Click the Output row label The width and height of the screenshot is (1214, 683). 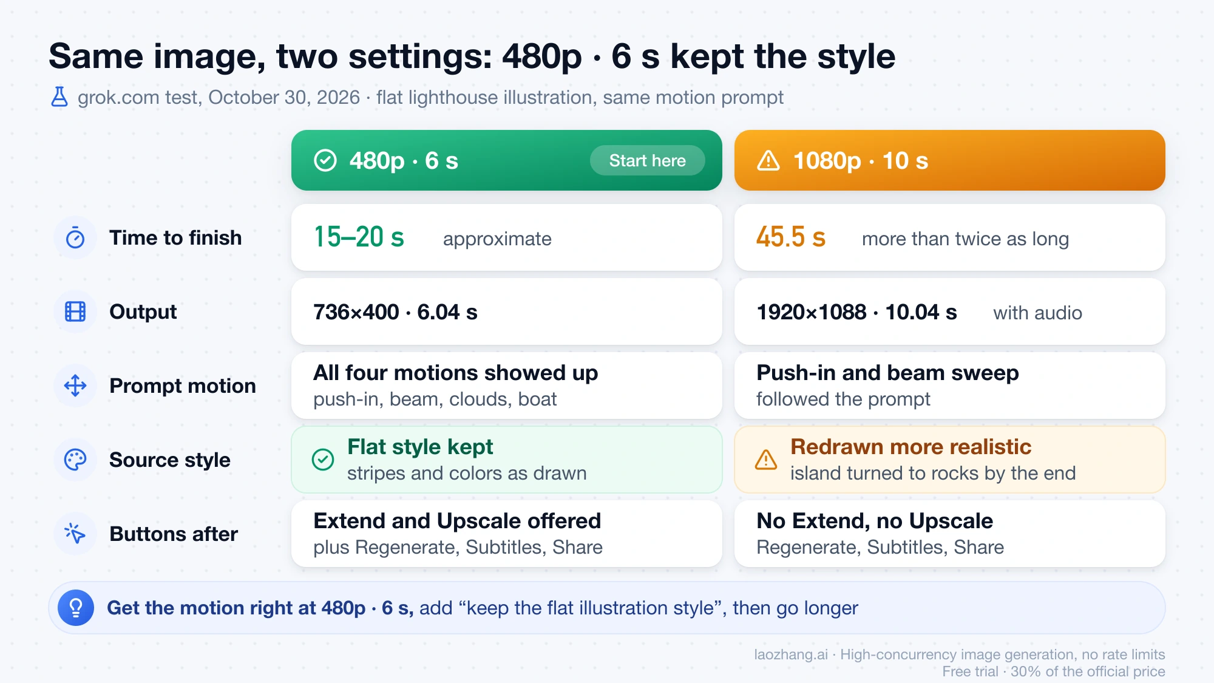pos(143,311)
